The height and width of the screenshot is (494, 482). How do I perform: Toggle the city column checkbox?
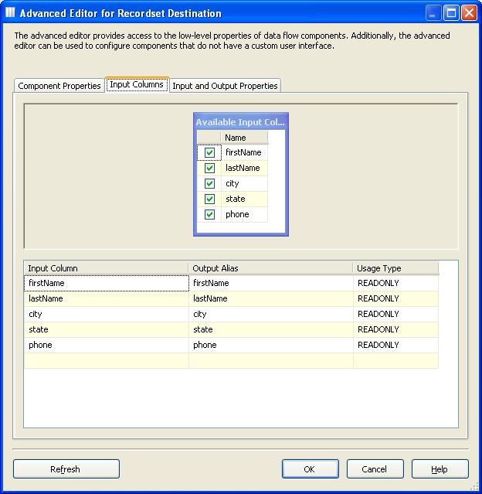pos(209,183)
